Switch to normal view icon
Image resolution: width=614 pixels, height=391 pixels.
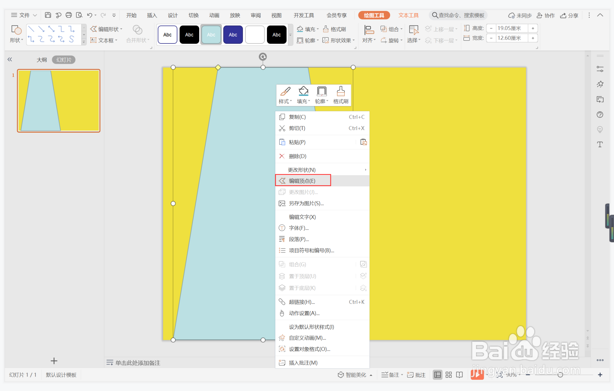tap(437, 375)
